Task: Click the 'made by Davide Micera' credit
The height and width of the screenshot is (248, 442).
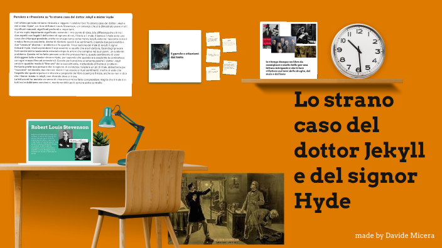Action: point(395,235)
